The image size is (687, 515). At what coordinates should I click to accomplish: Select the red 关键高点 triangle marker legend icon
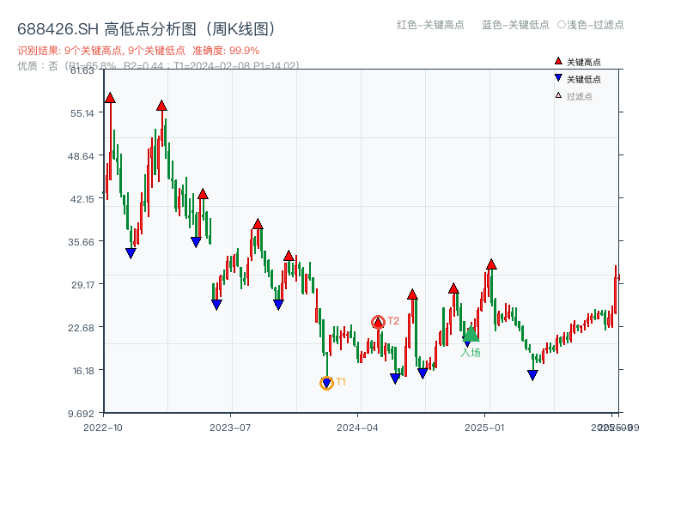pos(558,61)
